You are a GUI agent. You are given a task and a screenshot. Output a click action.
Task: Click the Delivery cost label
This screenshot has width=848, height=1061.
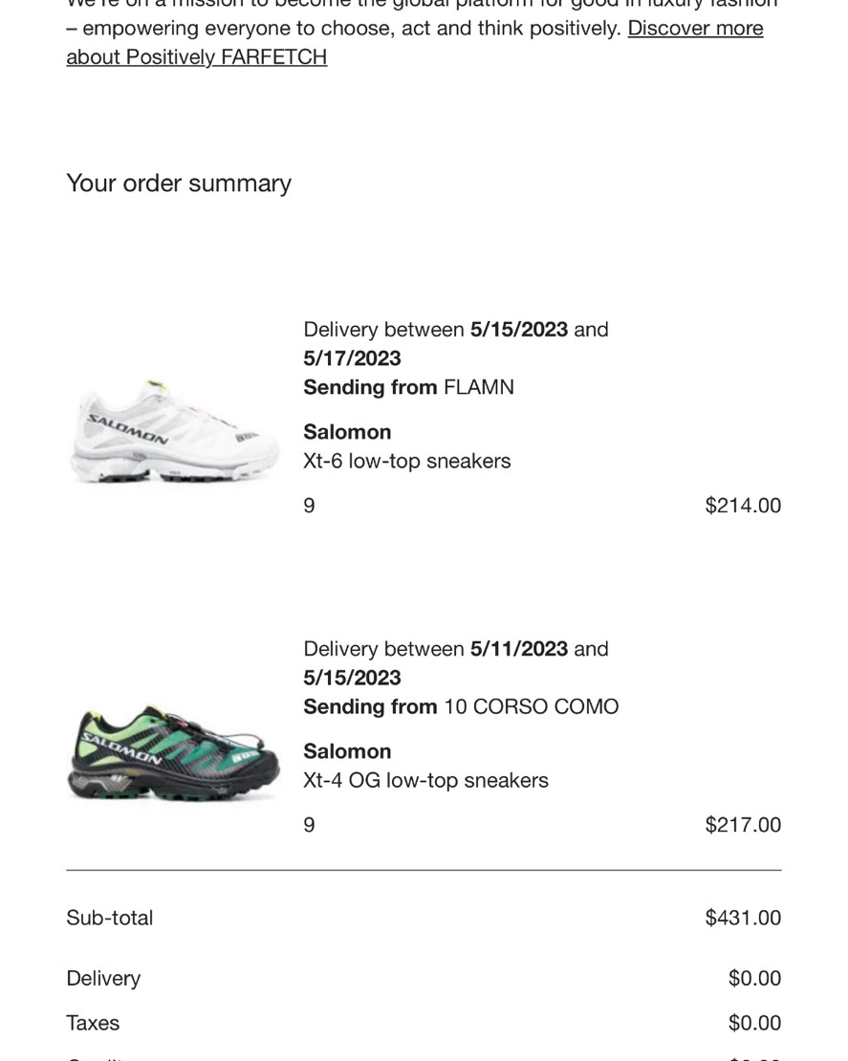tap(103, 979)
